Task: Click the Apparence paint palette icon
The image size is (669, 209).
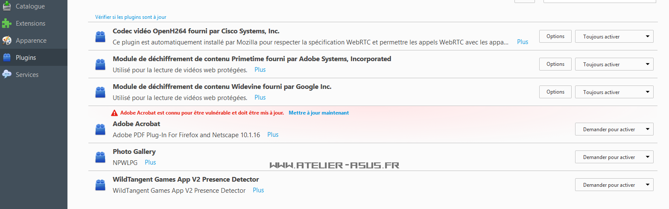Action: pyautogui.click(x=6, y=41)
